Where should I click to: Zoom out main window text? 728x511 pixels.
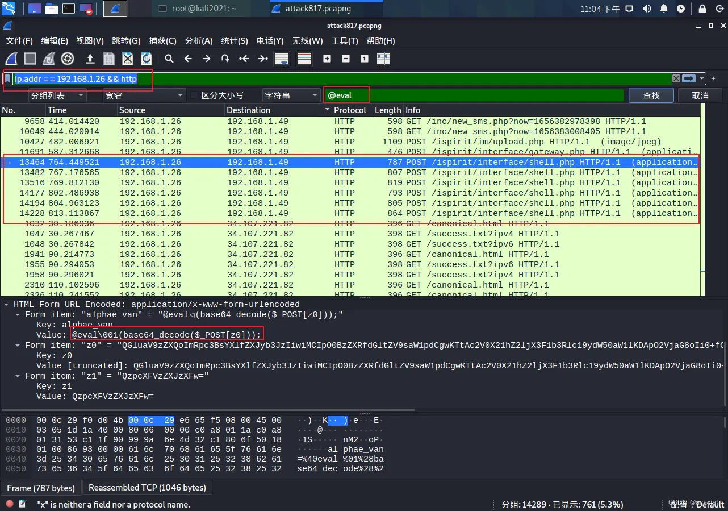click(x=346, y=59)
